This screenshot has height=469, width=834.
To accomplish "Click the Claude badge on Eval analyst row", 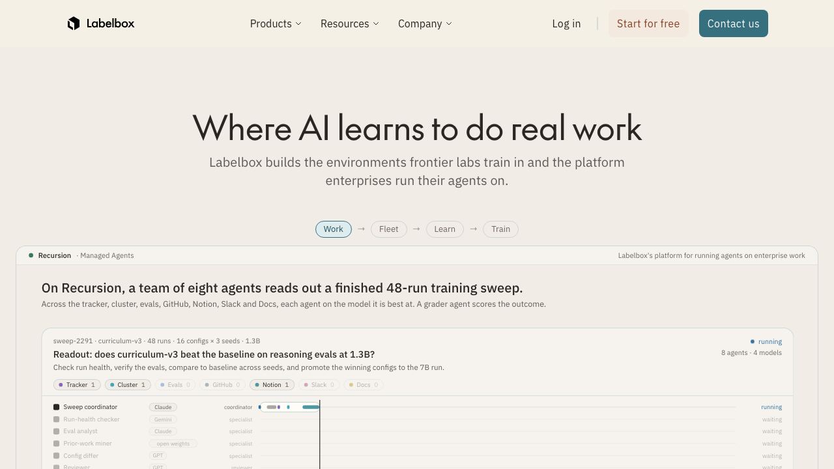I will click(x=163, y=431).
